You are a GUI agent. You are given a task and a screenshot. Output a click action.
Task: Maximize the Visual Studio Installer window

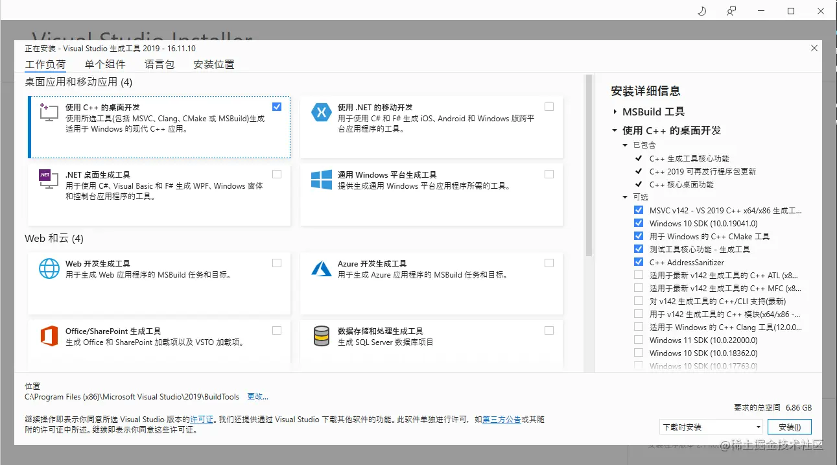pos(791,11)
